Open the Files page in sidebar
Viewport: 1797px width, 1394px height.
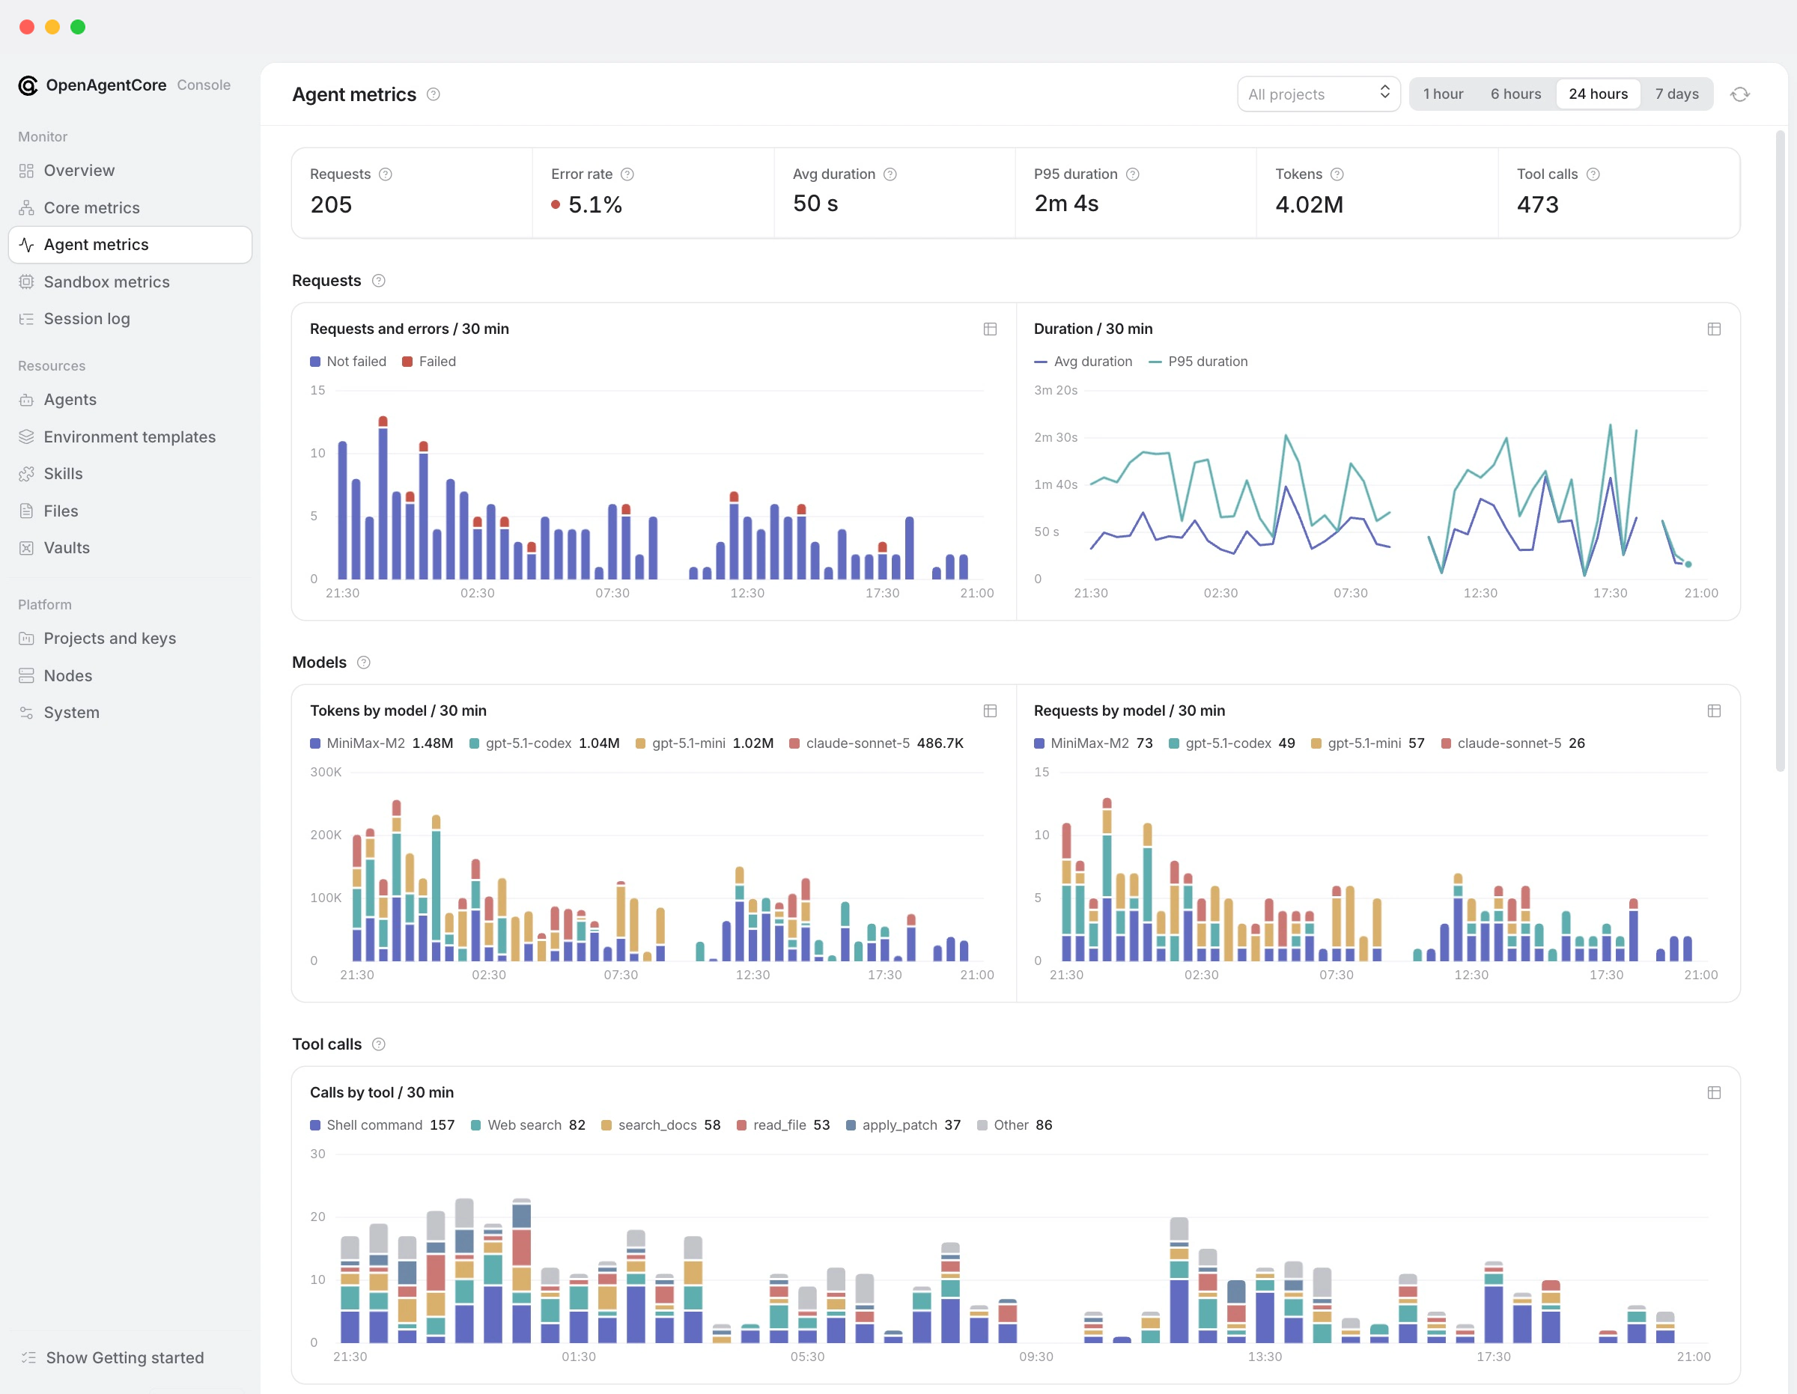[x=130, y=511]
